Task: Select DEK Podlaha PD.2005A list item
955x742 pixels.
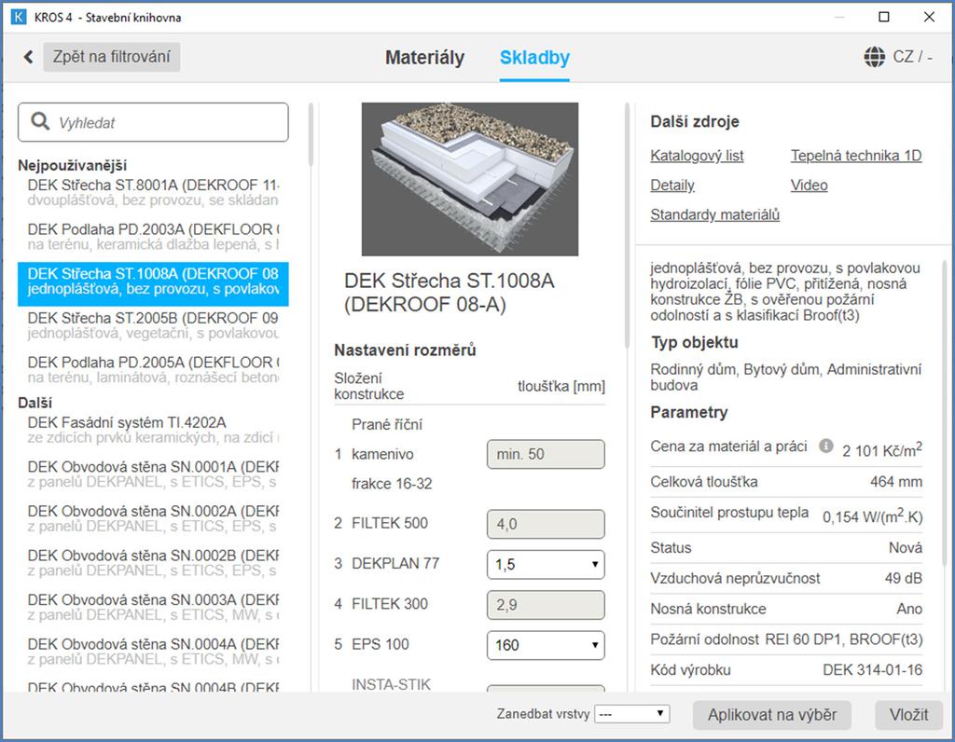Action: point(154,370)
